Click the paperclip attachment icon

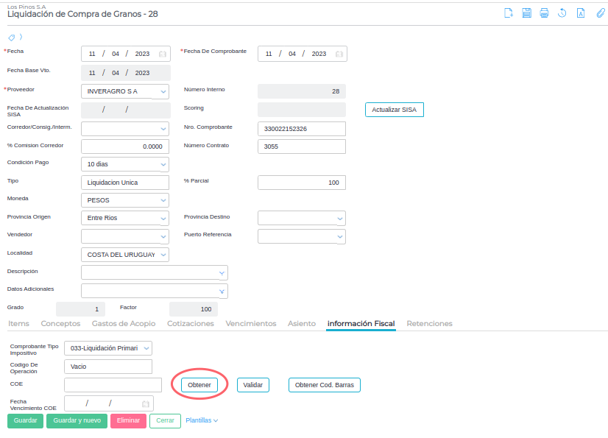[600, 13]
